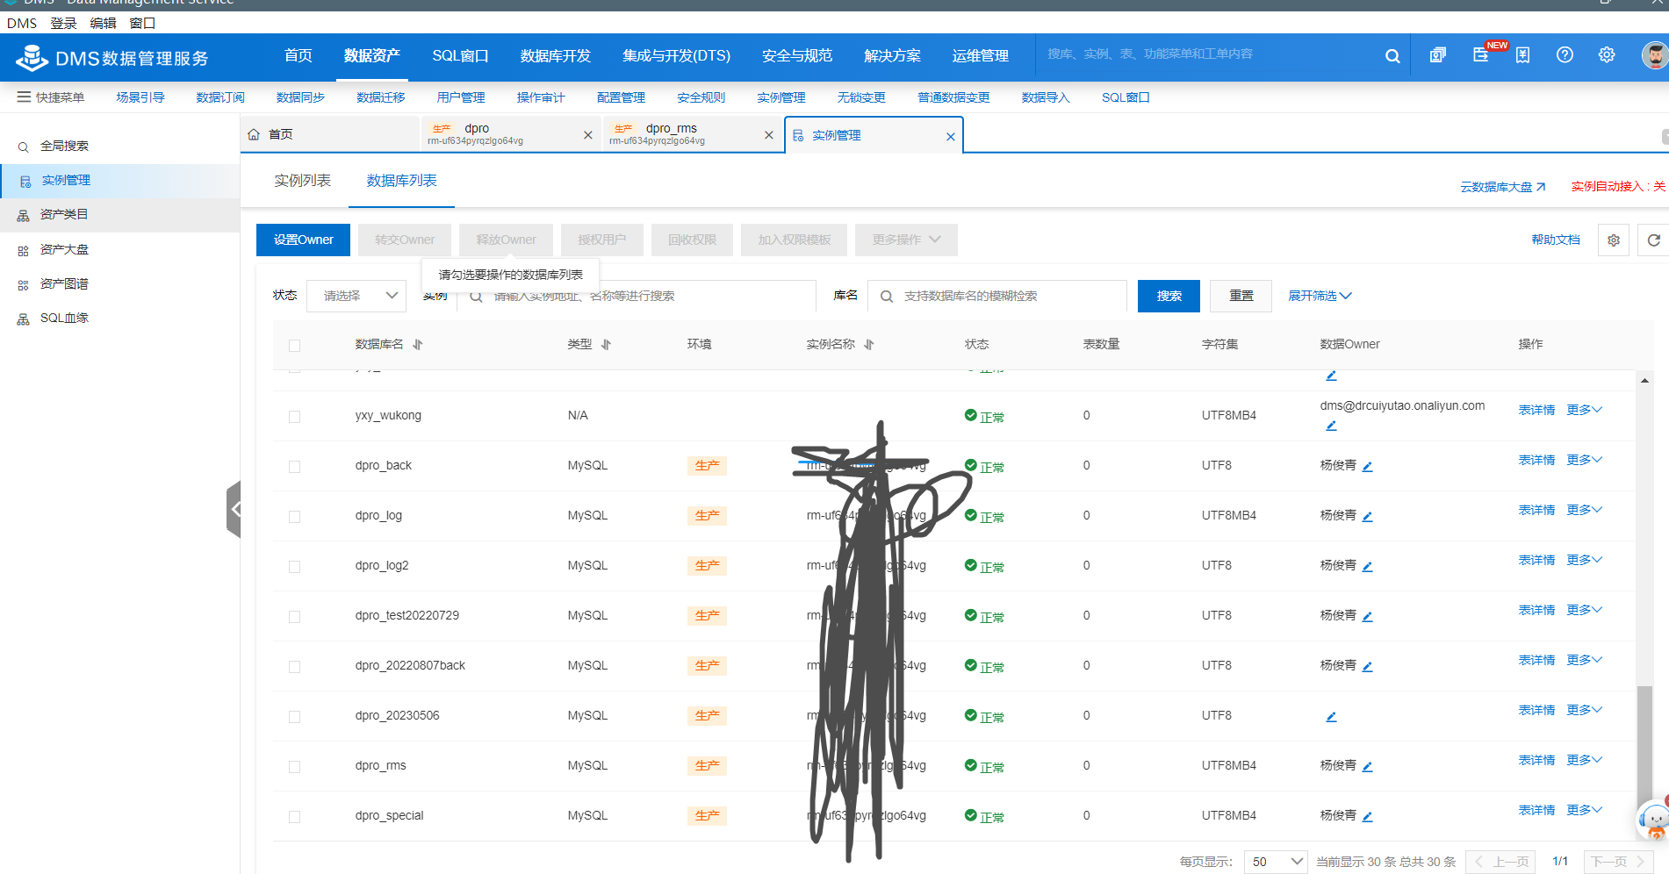1669x874 pixels.
Task: Open the page size 50 dropdown
Action: click(x=1275, y=862)
